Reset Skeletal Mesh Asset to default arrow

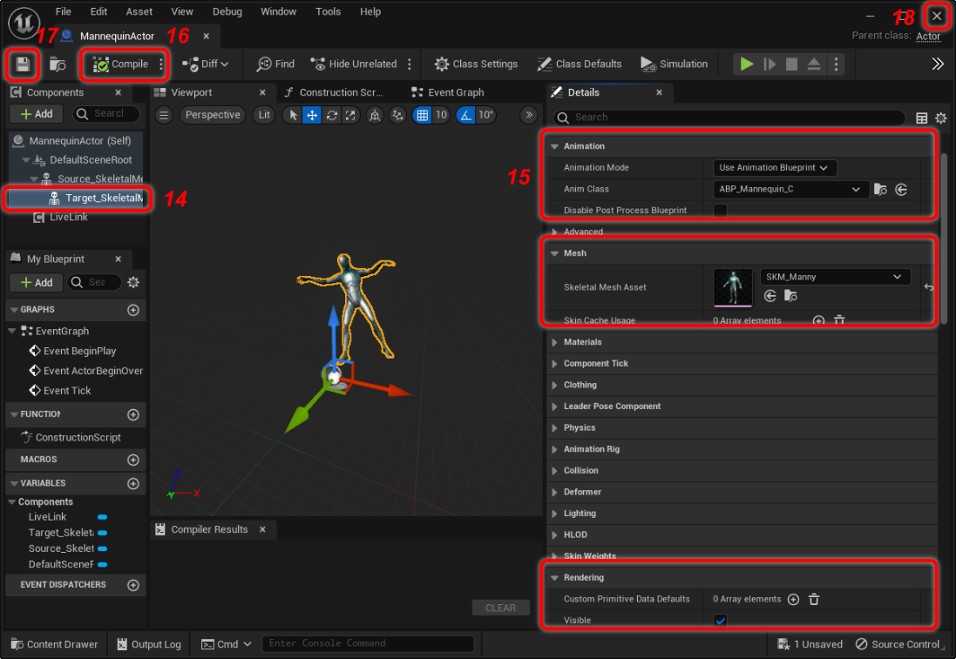(x=929, y=286)
